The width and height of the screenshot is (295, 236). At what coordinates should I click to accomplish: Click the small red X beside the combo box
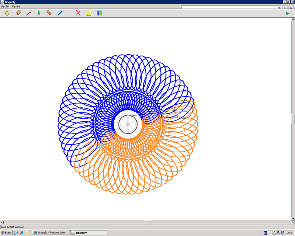tap(291, 7)
